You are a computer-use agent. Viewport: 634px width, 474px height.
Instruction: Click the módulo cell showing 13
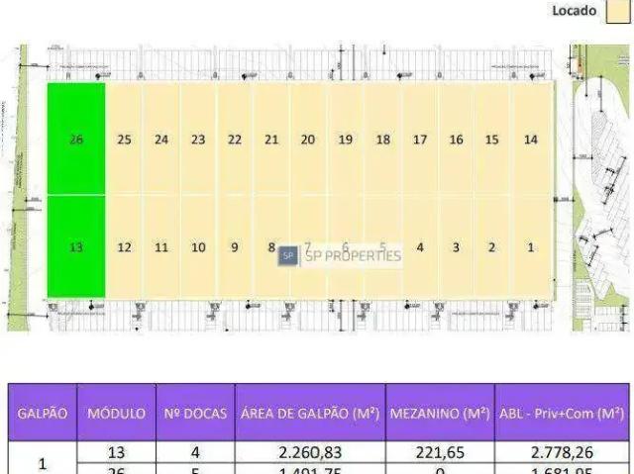point(117,452)
